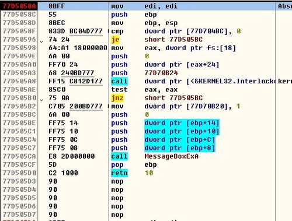Image resolution: width=292 pixels, height=221 pixels.
Task: Click the yellow 'jnz' mnemonic
Action: pyautogui.click(x=117, y=98)
